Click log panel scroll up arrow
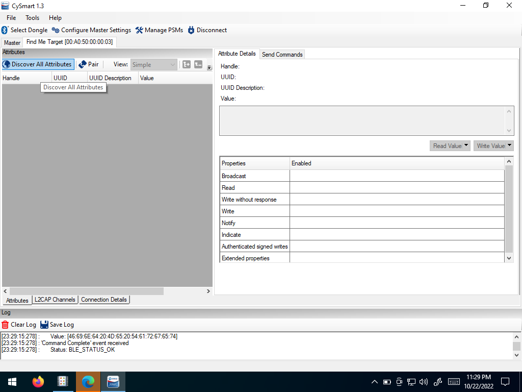 pyautogui.click(x=516, y=337)
